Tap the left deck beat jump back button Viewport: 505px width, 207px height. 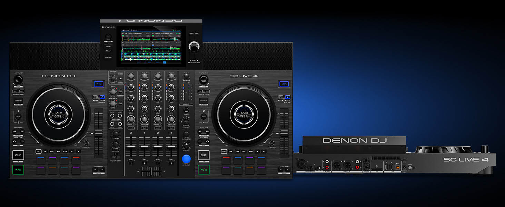(15, 141)
